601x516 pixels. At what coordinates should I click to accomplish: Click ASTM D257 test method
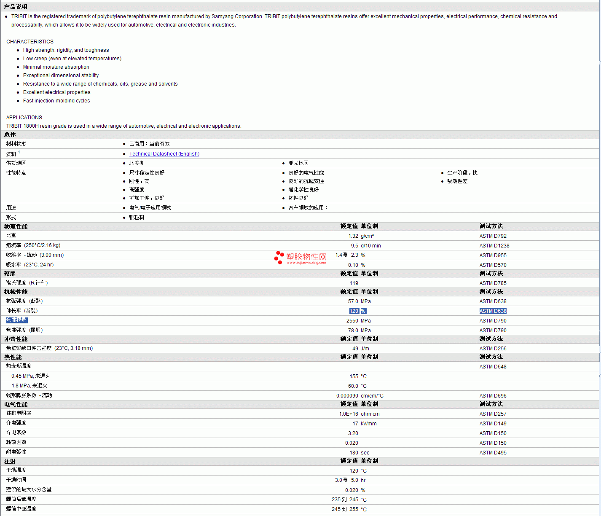pyautogui.click(x=493, y=414)
